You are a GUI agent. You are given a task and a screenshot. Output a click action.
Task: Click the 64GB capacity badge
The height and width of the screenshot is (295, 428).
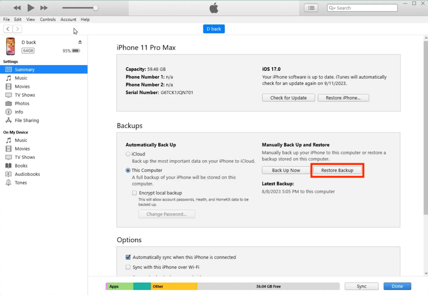point(28,50)
